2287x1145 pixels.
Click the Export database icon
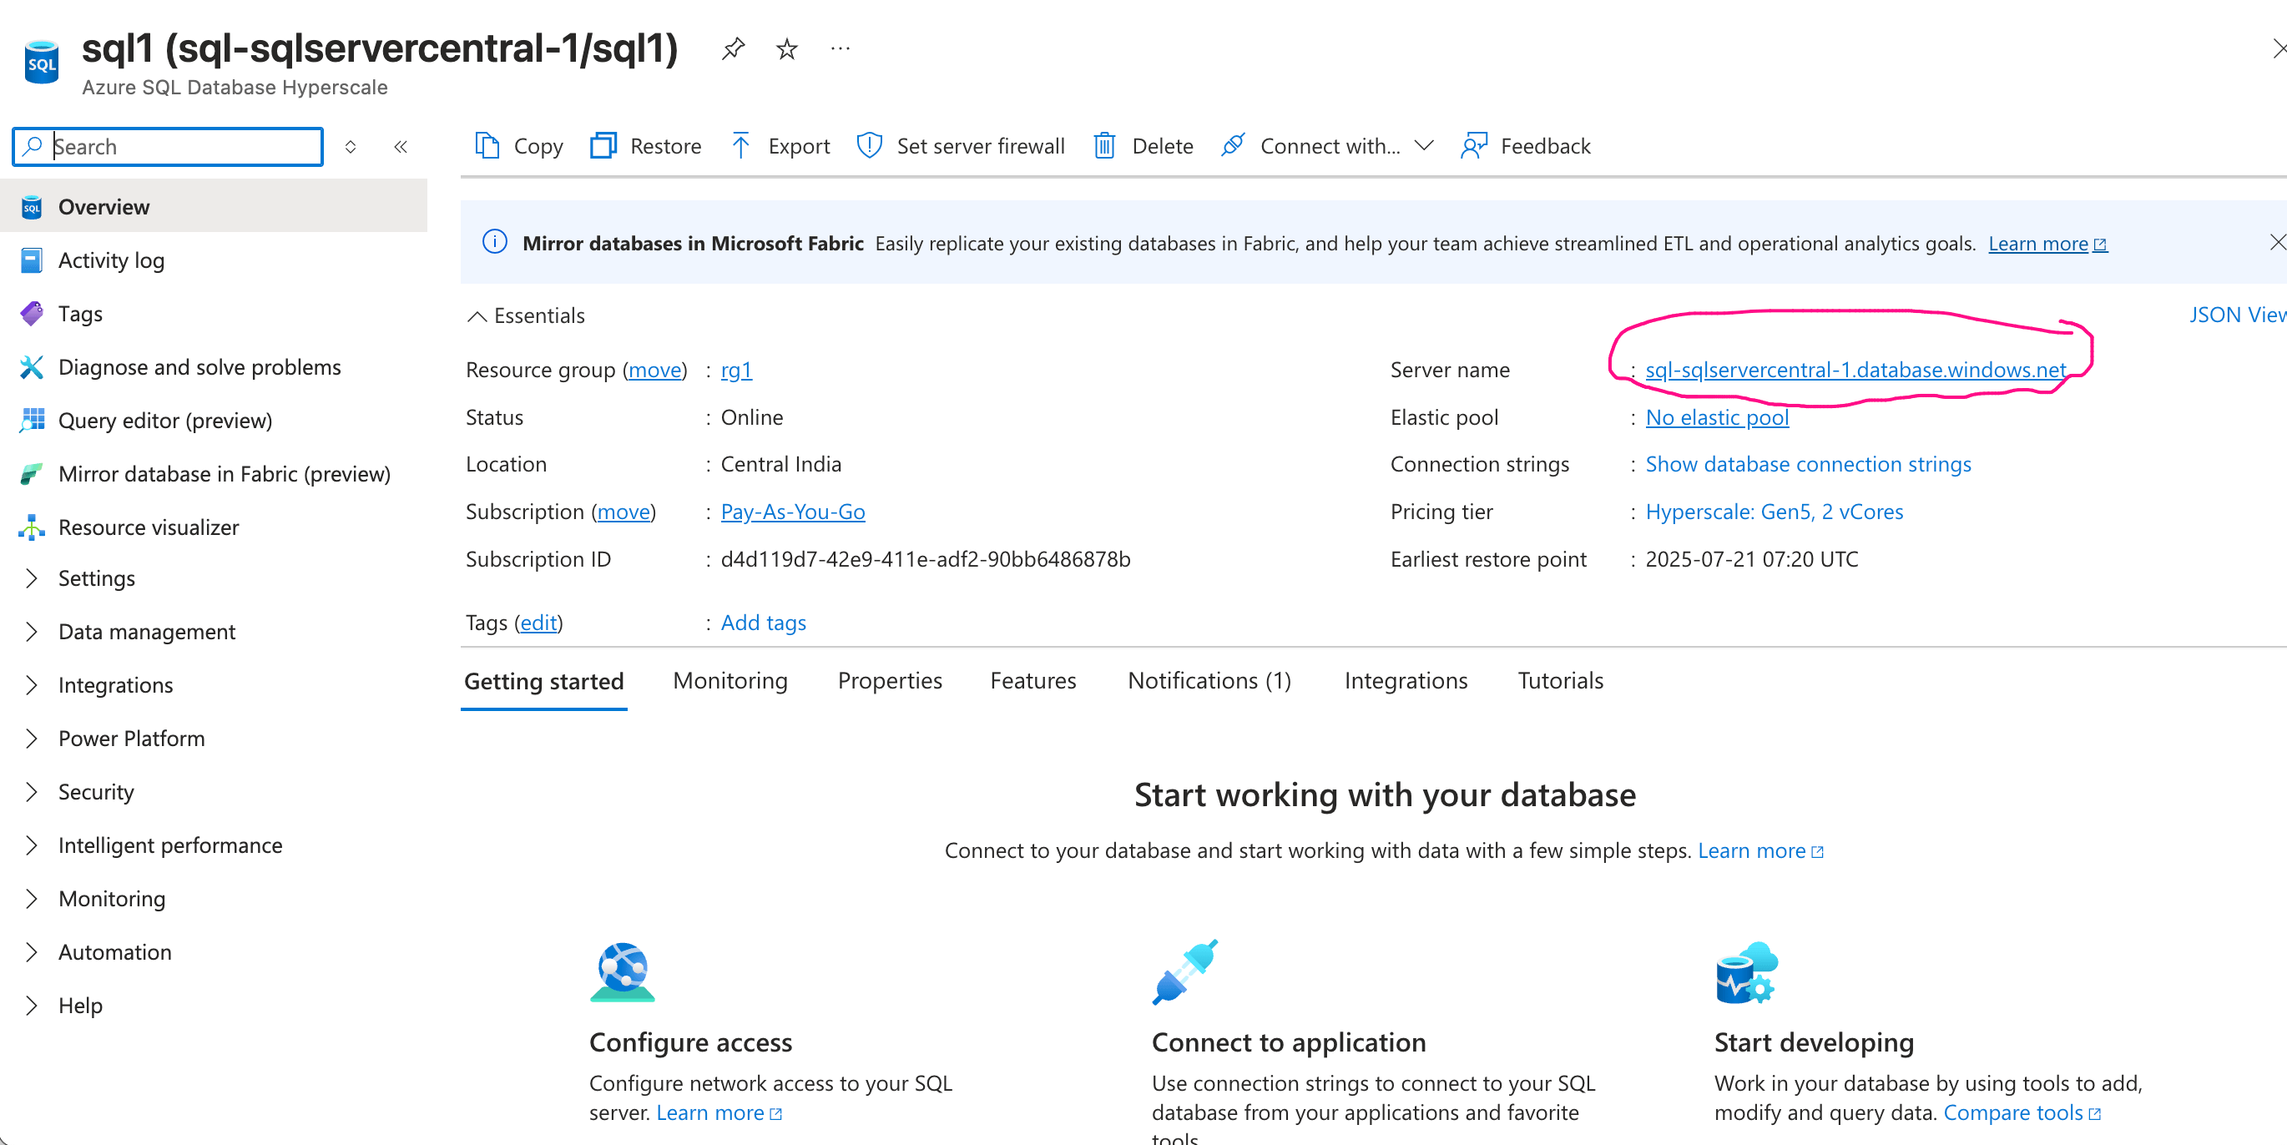(x=740, y=145)
